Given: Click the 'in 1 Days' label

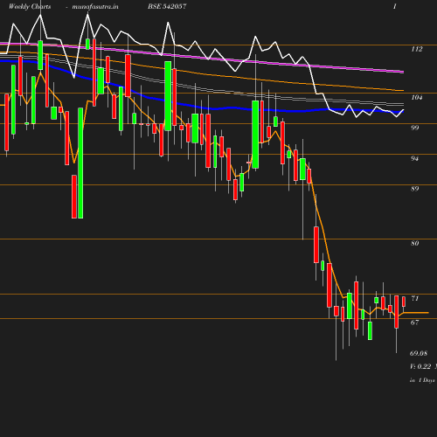Looking at the screenshot, I should [x=422, y=380].
